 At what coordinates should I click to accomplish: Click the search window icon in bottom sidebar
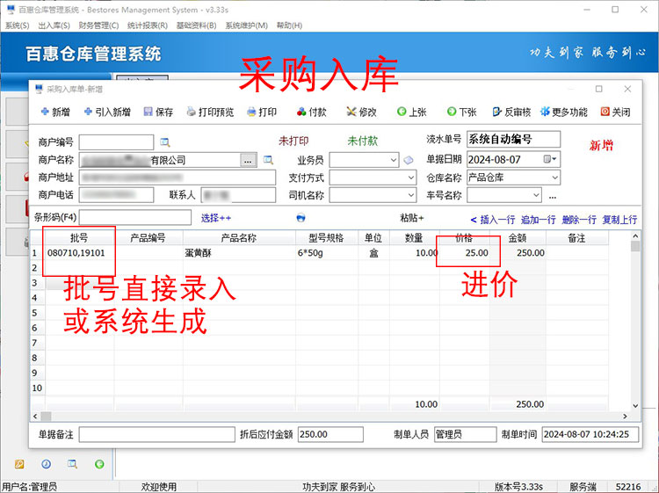click(72, 464)
